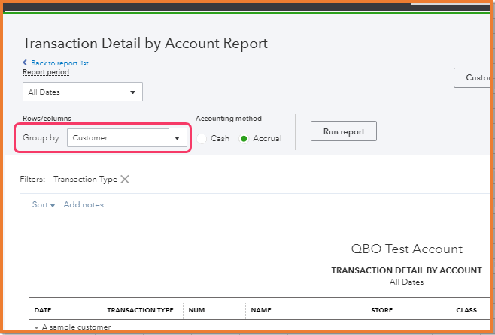Click the 'All Dates' subtitle under report heading

(406, 282)
